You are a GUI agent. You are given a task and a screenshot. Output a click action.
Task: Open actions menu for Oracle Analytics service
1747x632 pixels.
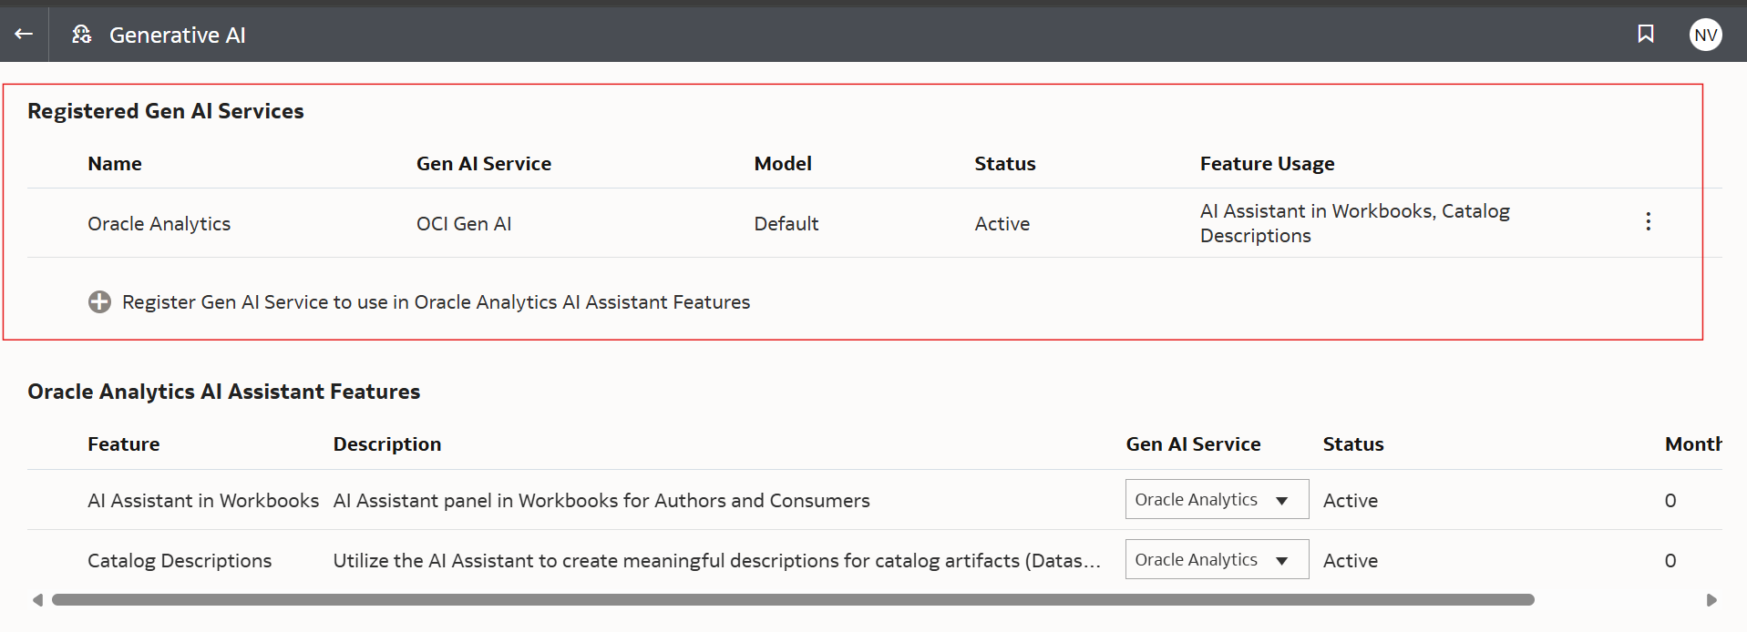[1648, 222]
